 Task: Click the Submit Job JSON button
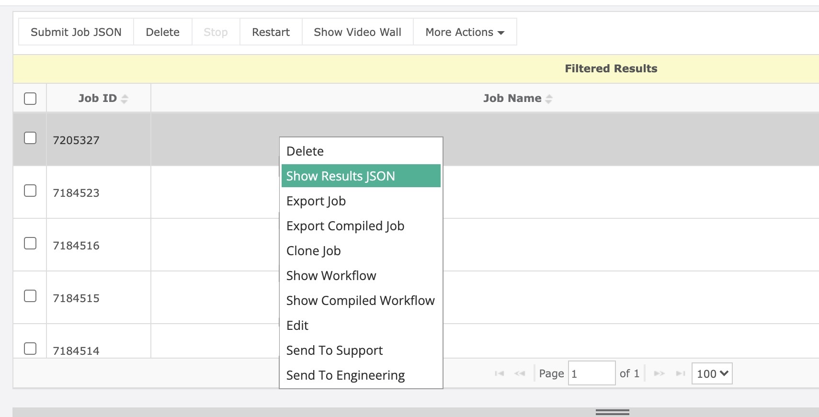click(x=76, y=32)
